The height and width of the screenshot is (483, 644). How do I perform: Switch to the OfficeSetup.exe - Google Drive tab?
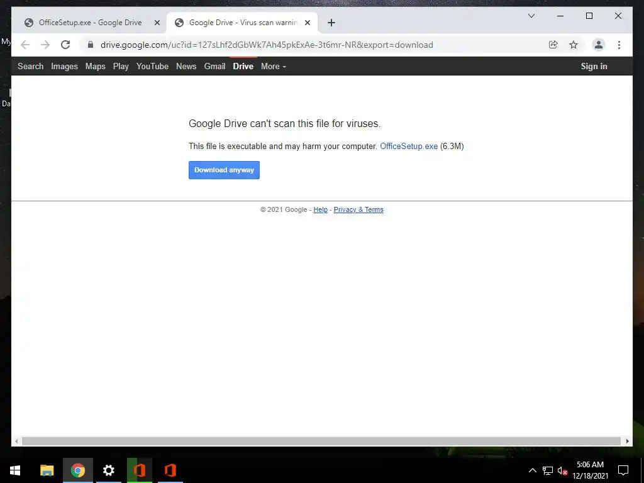point(90,23)
